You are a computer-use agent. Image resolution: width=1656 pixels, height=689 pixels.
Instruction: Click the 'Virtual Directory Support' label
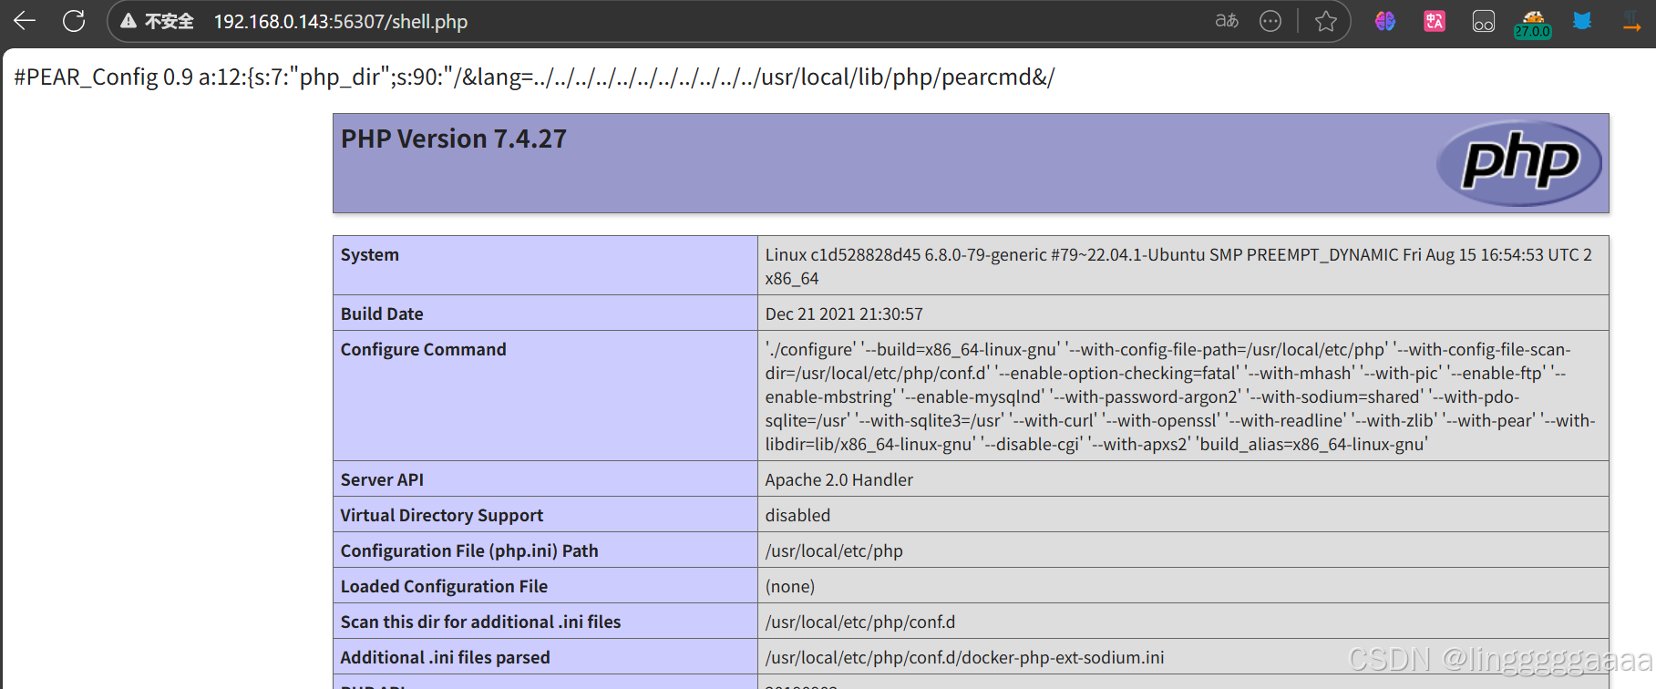(442, 515)
